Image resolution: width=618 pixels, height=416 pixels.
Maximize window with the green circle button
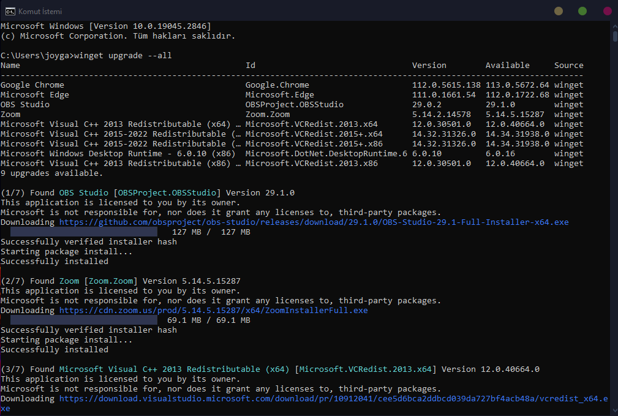coord(582,11)
